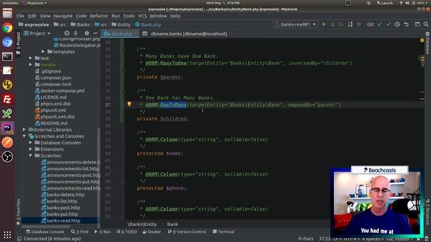Click Bank class breadcrumb at editor bottom
Screen dimensions: 431x242
click(172, 224)
